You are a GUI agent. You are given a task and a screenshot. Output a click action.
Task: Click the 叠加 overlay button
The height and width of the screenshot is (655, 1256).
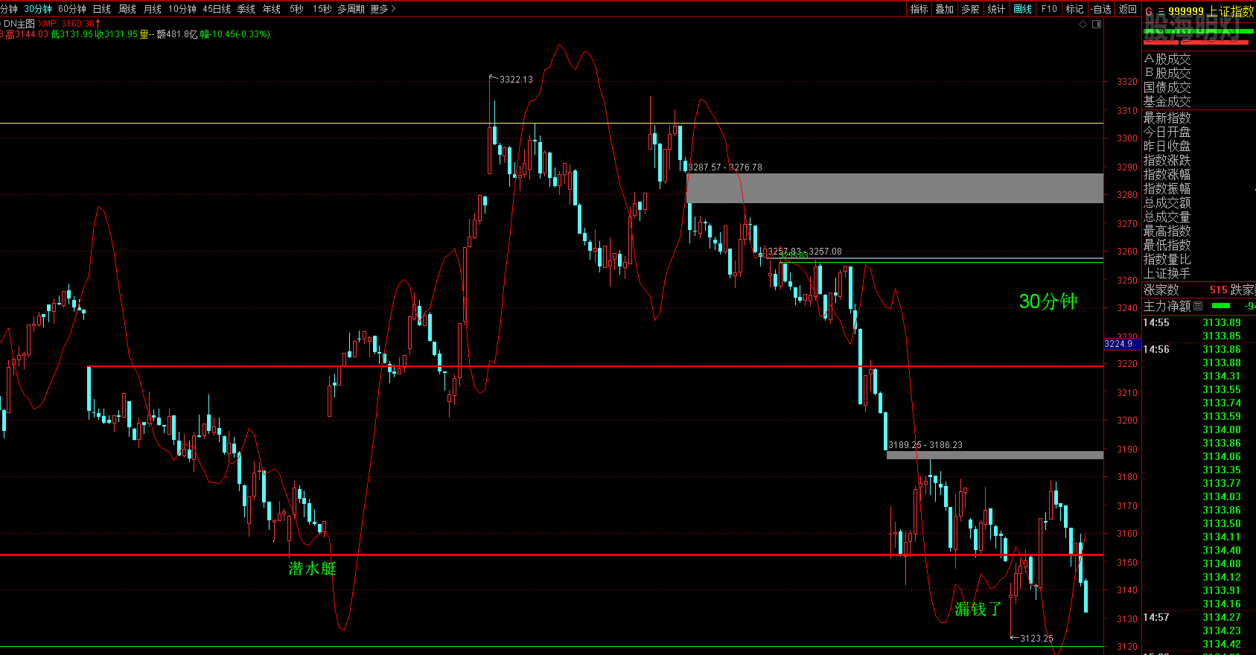click(945, 9)
